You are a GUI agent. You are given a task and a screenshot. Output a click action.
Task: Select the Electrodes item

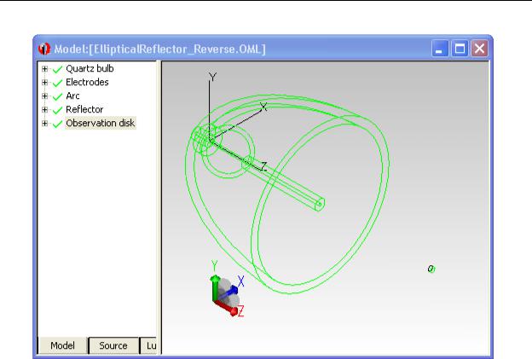(x=87, y=82)
